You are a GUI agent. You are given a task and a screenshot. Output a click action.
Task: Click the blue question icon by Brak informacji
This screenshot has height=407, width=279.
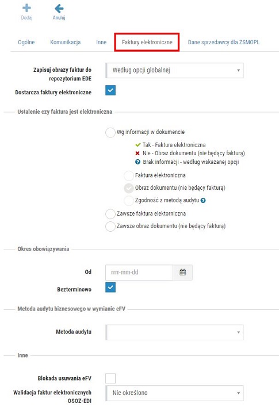pyautogui.click(x=137, y=162)
